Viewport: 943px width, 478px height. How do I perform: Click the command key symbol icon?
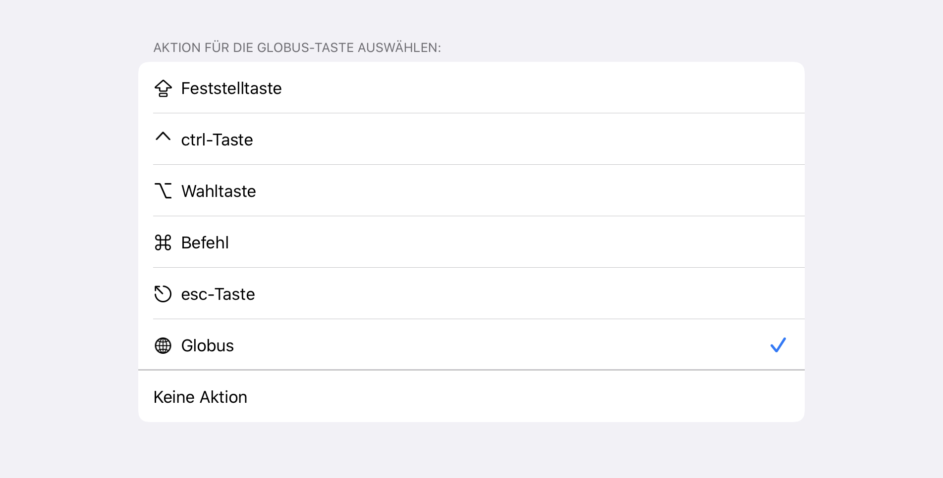click(163, 242)
